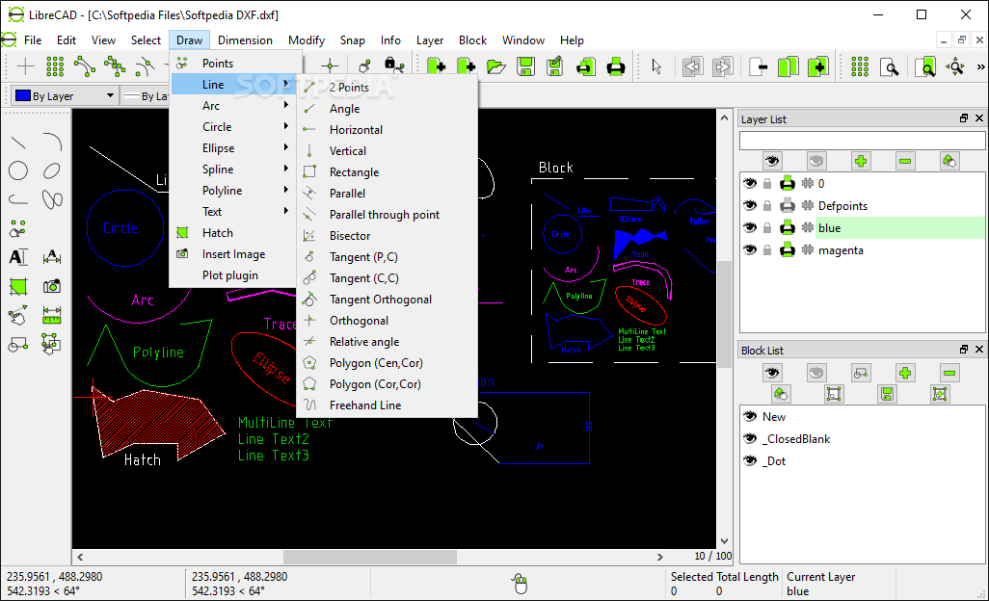Click the Layer List filter input field
989x601 pixels.
tap(862, 141)
